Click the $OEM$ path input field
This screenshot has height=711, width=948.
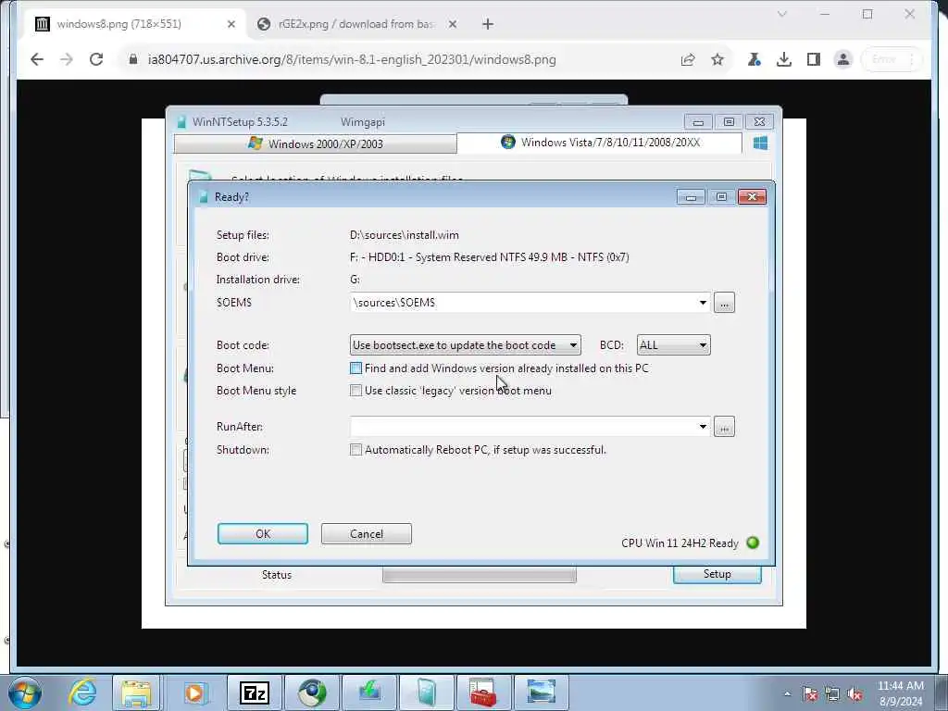tap(522, 303)
